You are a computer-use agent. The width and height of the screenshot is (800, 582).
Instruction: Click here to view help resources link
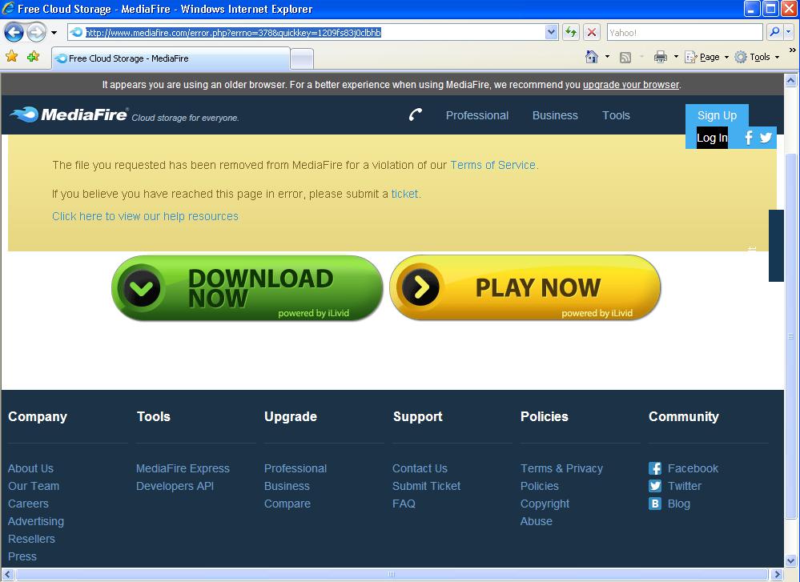(x=145, y=216)
